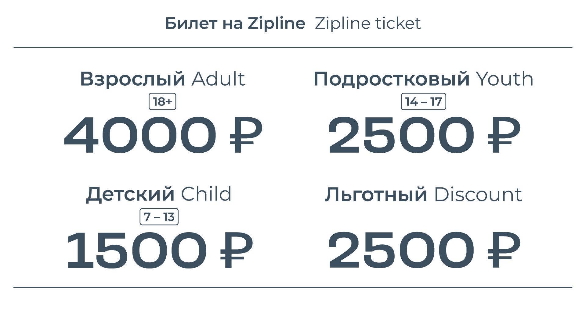The image size is (586, 309).
Task: Click the "Discount" English label
Action: [478, 194]
